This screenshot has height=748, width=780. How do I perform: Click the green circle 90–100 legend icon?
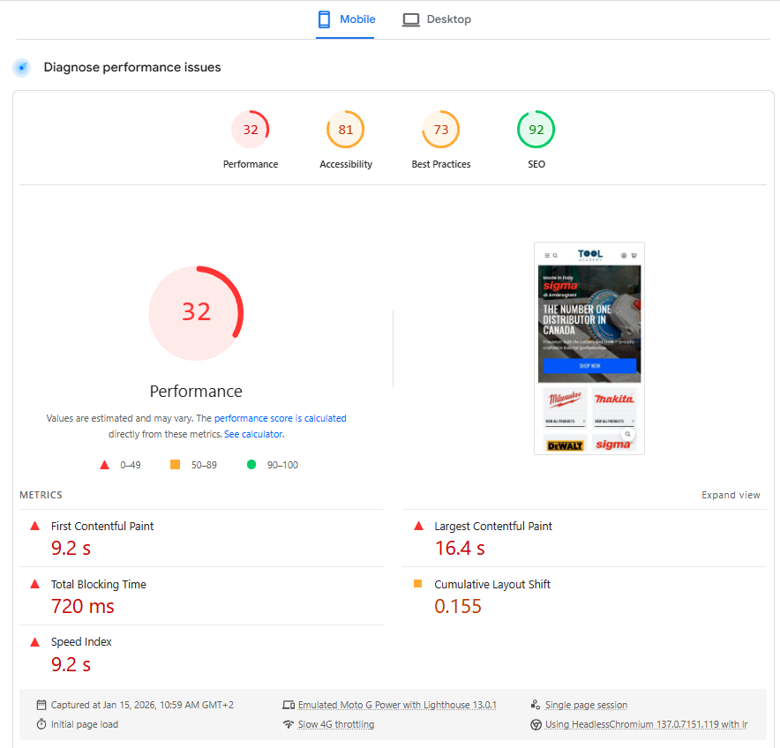(x=251, y=465)
